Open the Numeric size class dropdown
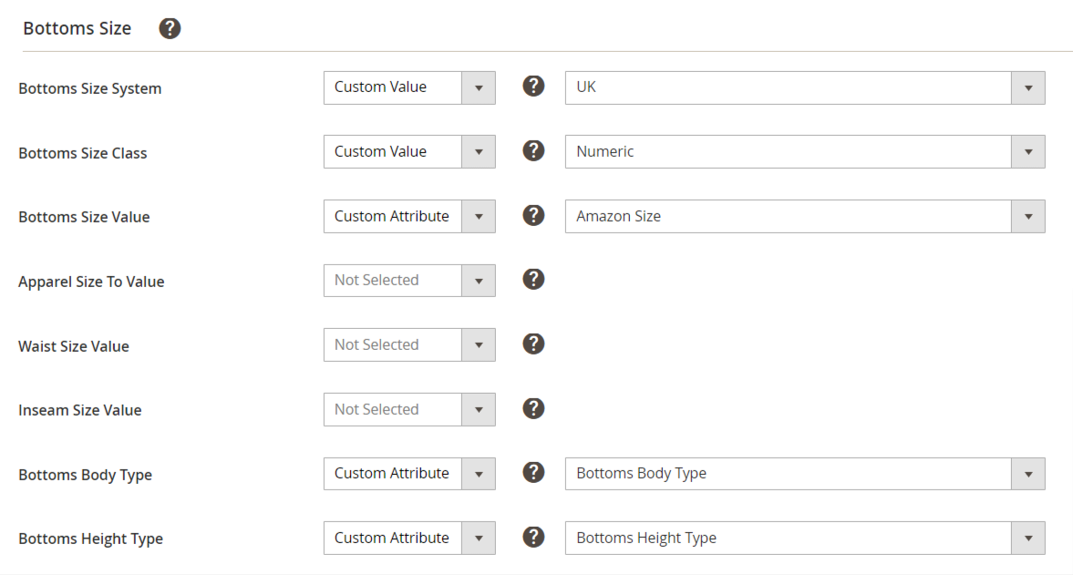This screenshot has width=1073, height=575. coord(804,152)
